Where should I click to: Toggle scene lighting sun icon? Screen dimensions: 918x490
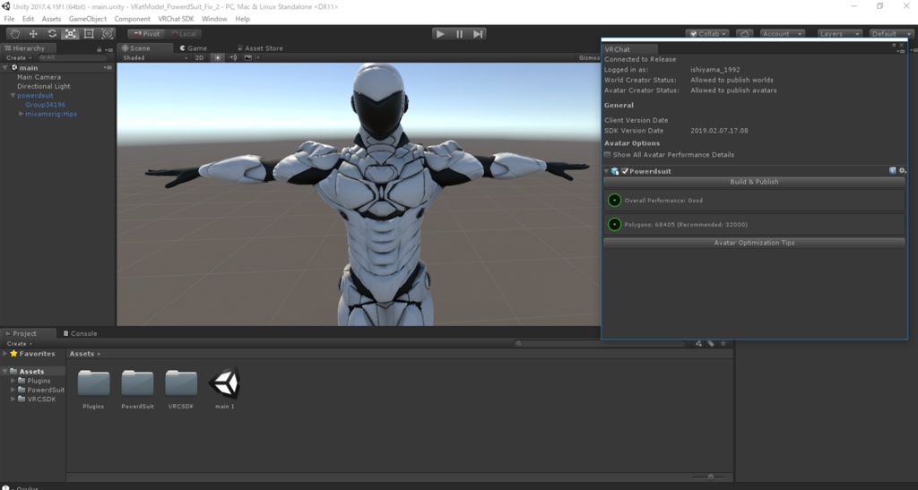pos(217,57)
